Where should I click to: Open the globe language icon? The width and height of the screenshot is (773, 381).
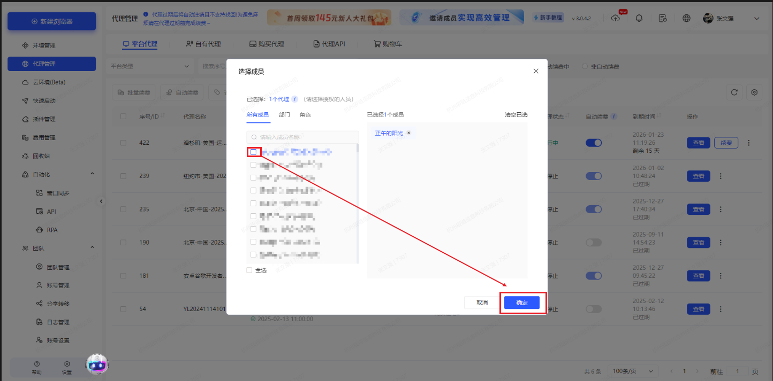click(686, 18)
